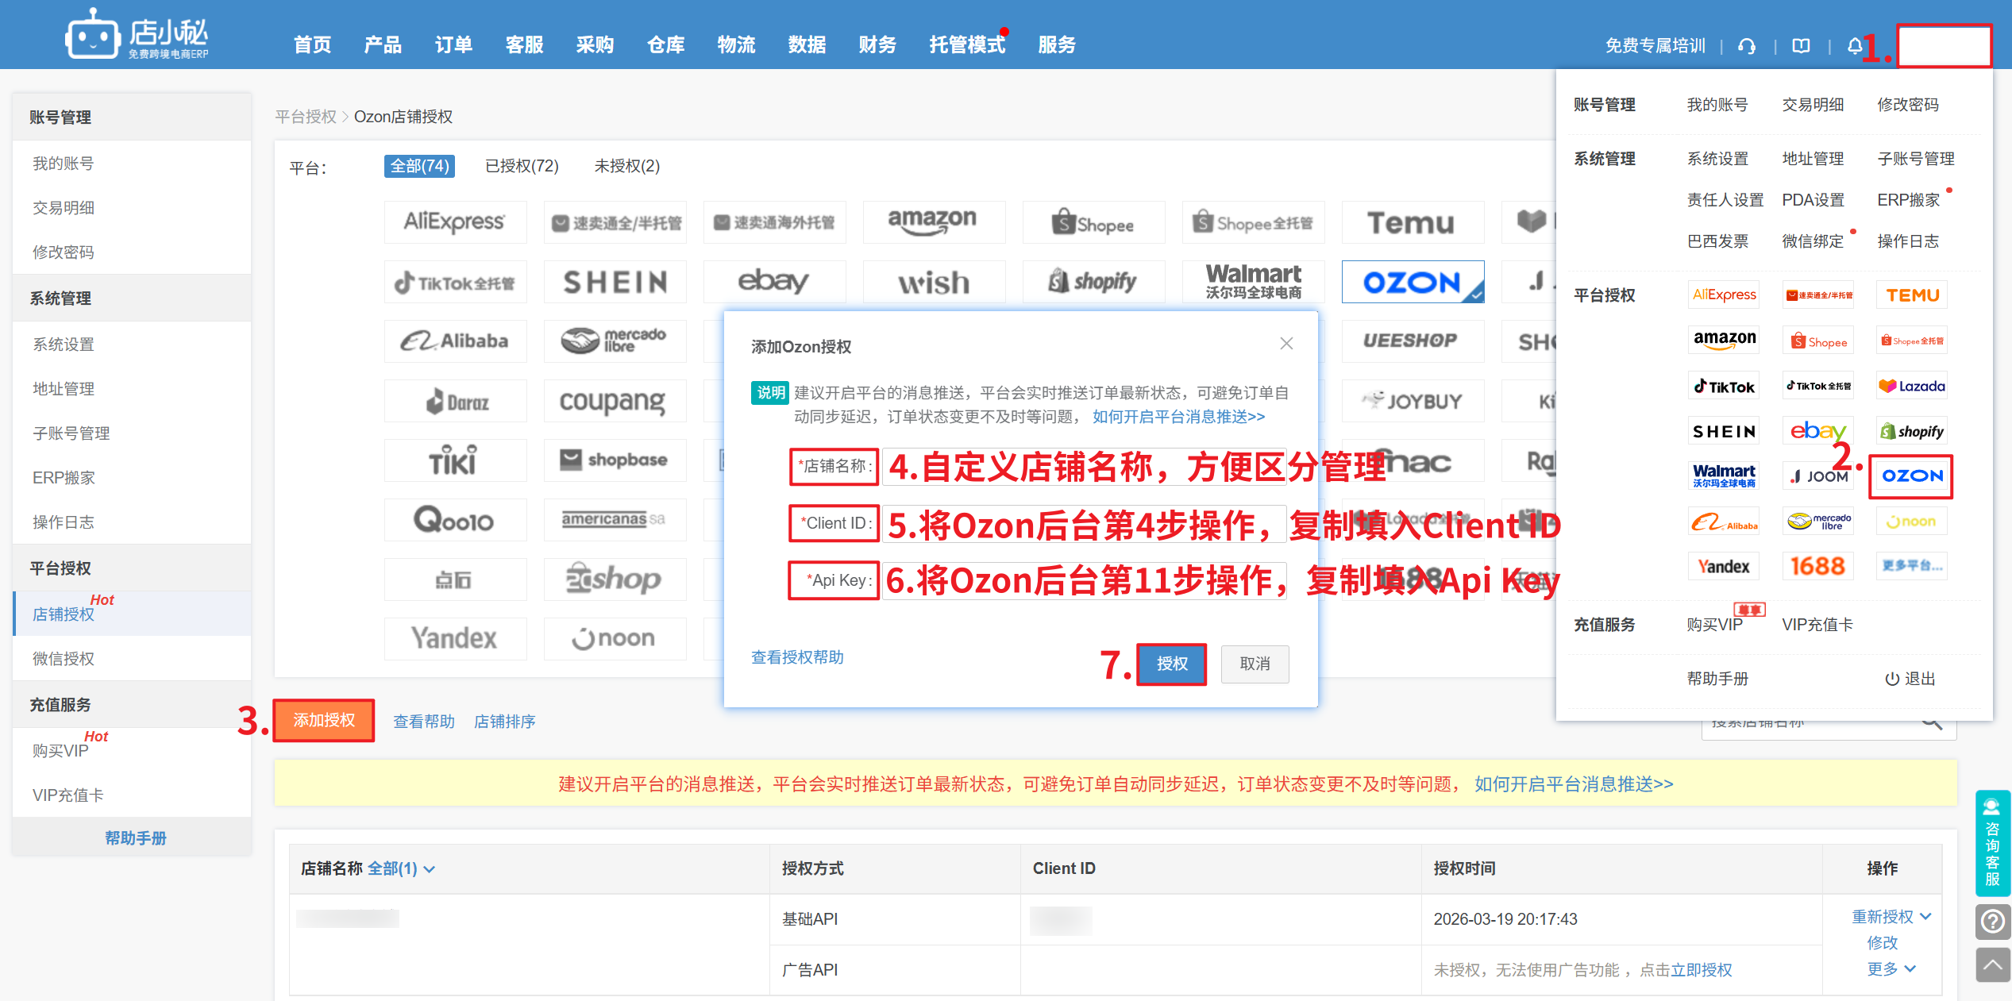Open the 更多 actions dropdown

point(1891,969)
